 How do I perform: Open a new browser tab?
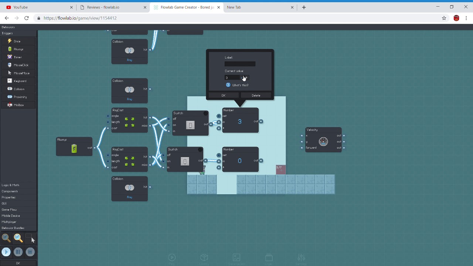pyautogui.click(x=304, y=7)
